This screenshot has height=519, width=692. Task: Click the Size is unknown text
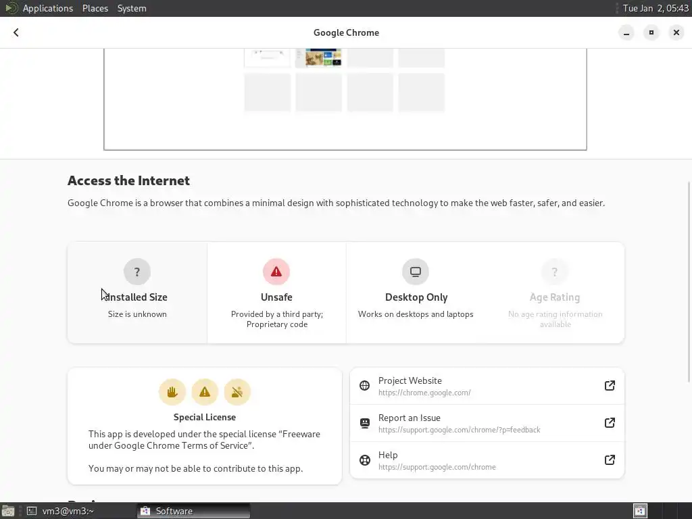(x=137, y=314)
